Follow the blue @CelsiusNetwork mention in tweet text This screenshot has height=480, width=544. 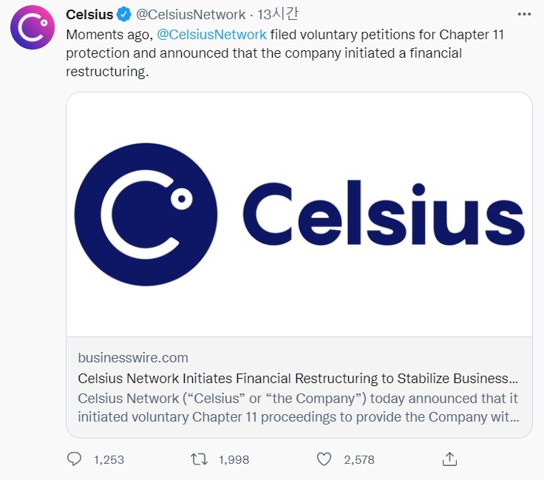(x=212, y=34)
